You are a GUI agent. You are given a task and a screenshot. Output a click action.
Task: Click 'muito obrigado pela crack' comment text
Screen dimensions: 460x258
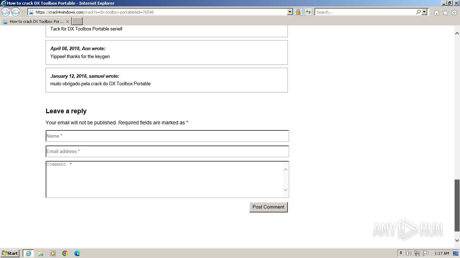click(x=100, y=83)
